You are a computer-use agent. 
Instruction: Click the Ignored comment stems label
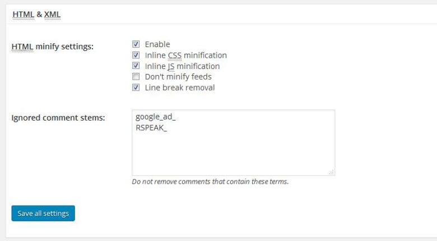pos(58,118)
